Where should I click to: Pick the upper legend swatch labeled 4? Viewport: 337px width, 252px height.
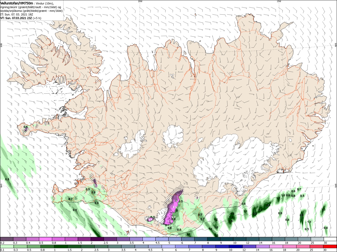click(x=149, y=239)
